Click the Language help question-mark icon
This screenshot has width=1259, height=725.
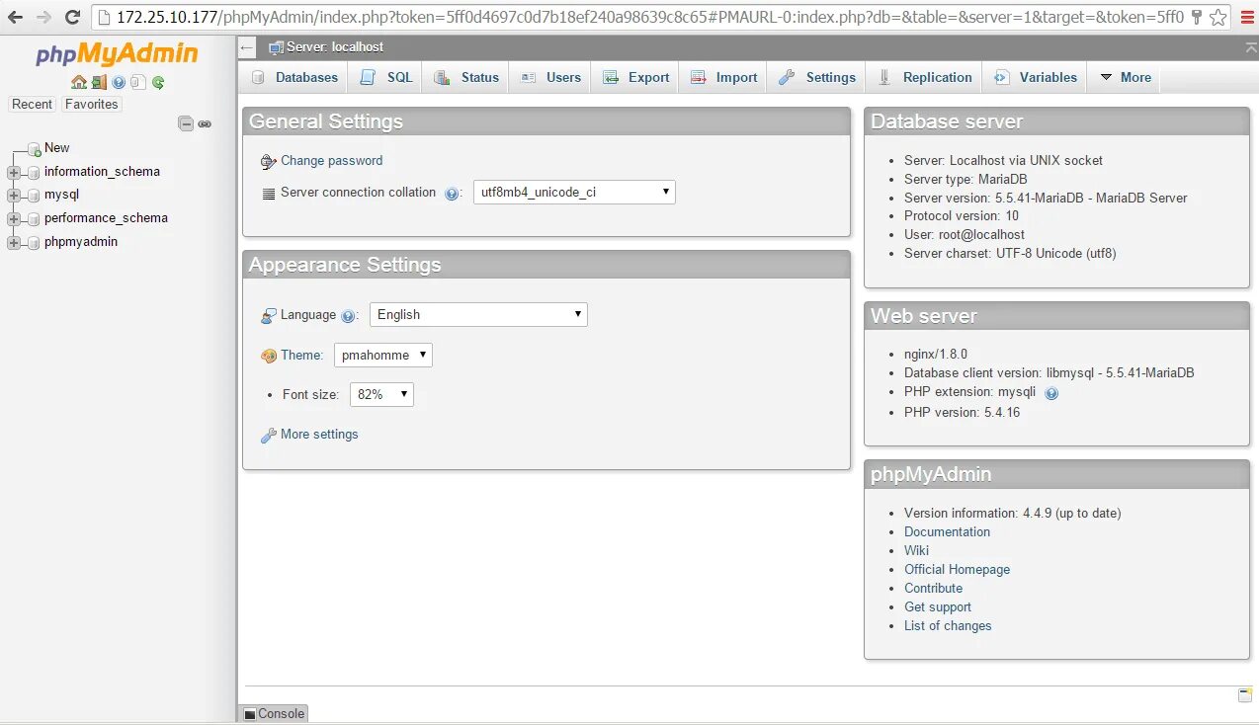click(348, 316)
